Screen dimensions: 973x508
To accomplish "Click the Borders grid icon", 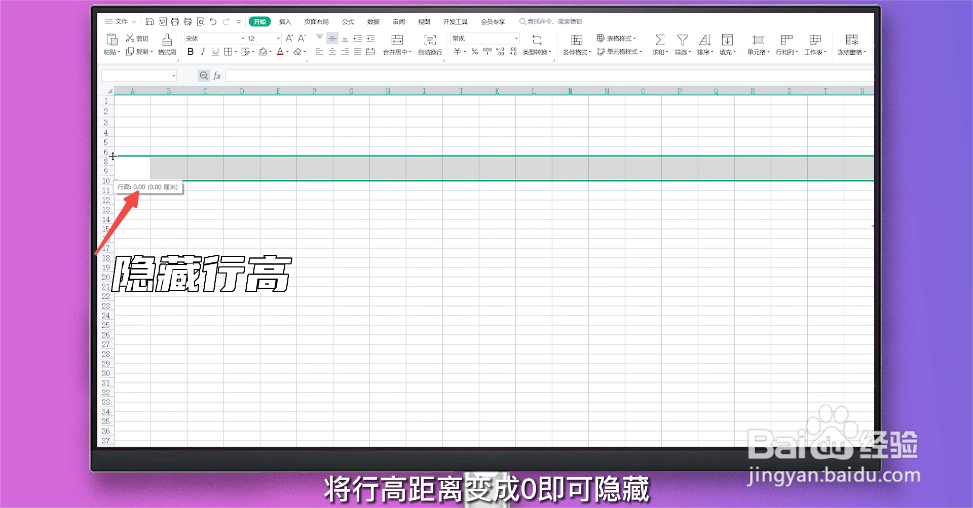I will tap(228, 52).
